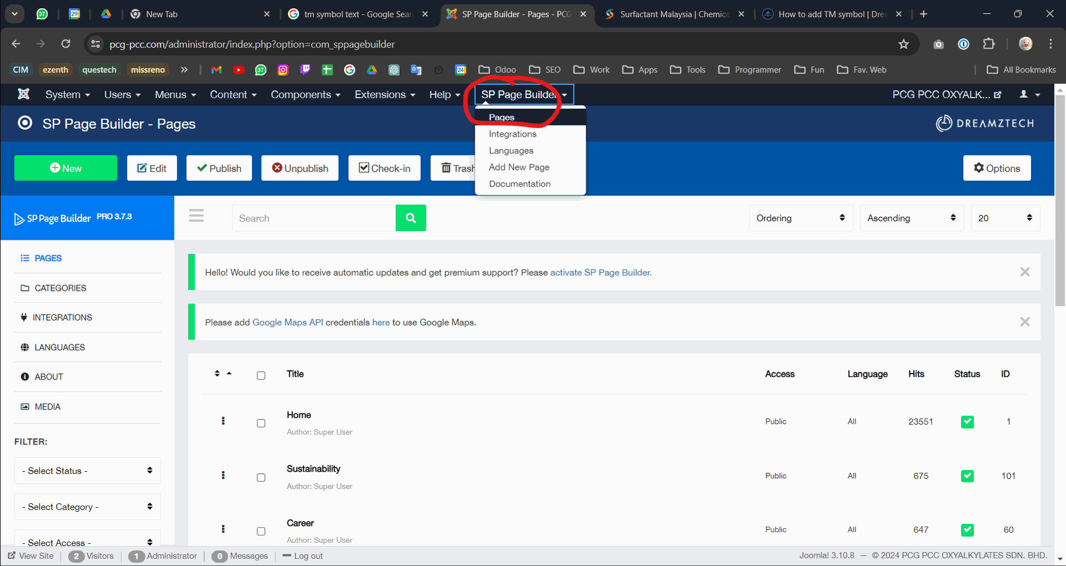Click into the Search pages field
The width and height of the screenshot is (1066, 566).
click(x=314, y=218)
